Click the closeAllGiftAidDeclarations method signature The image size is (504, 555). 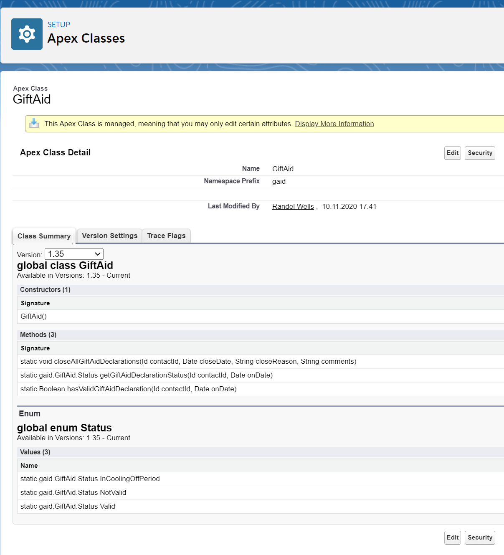coord(188,361)
